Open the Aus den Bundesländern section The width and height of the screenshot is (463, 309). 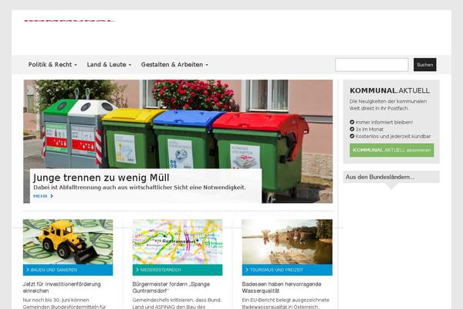pos(391,177)
